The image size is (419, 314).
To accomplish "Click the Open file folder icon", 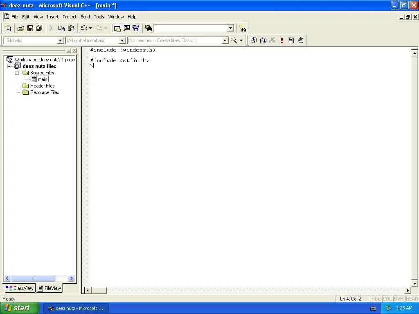I will 20,28.
